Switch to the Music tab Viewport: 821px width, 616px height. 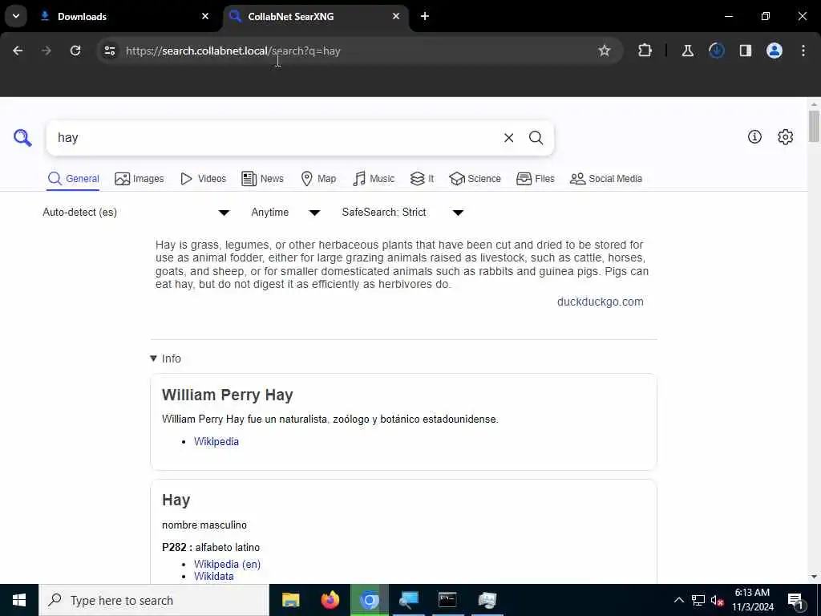pyautogui.click(x=374, y=179)
